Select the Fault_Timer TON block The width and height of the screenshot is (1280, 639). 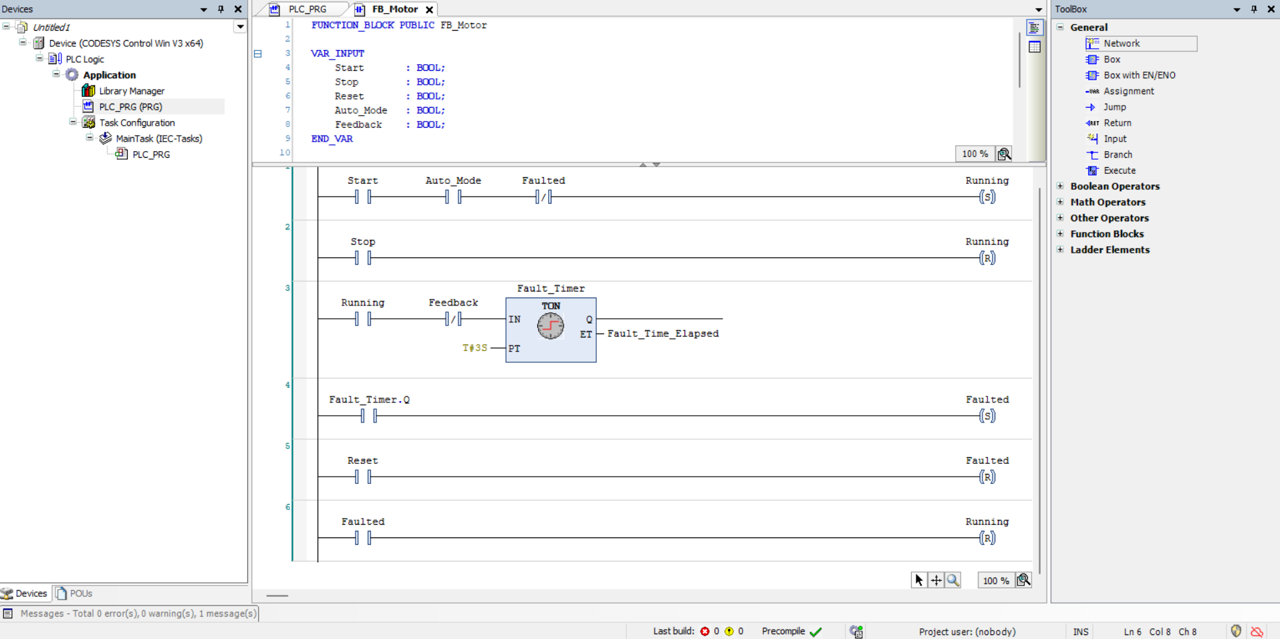551,330
